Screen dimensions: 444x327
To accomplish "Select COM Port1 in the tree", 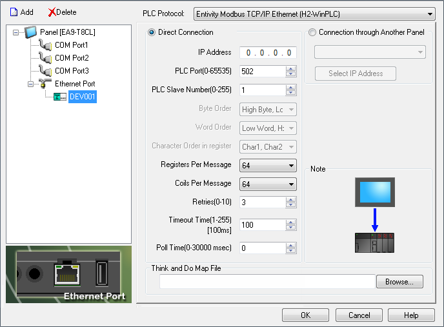I will [71, 45].
